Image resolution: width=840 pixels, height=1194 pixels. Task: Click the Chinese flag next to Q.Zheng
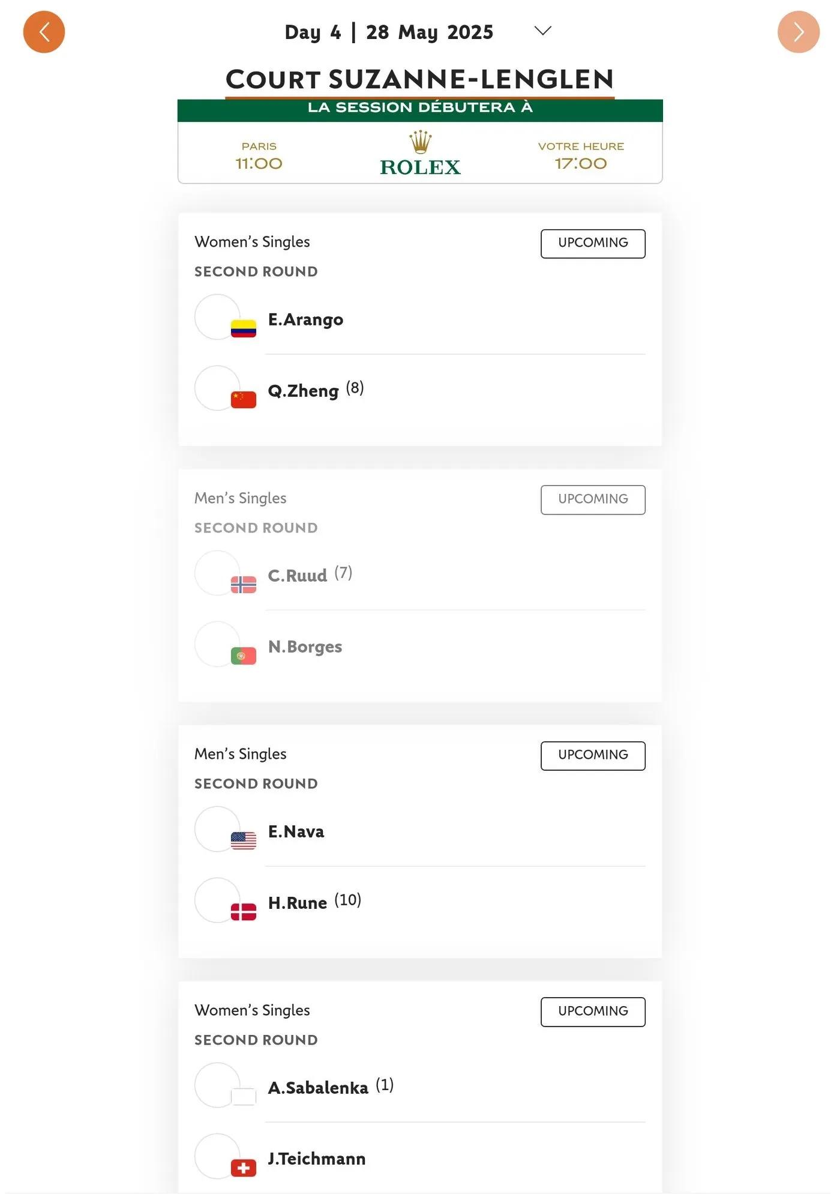244,399
